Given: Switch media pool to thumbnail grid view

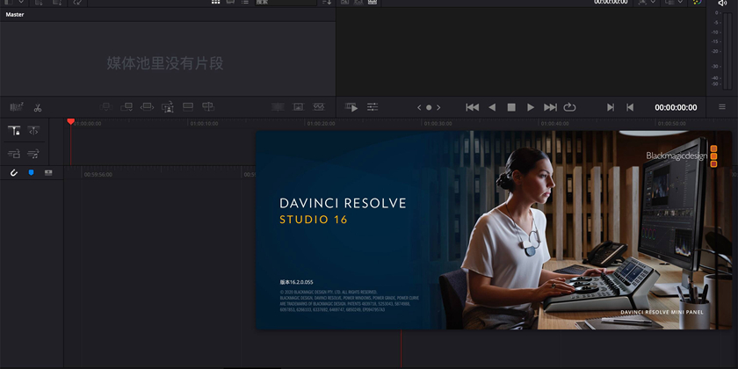Looking at the screenshot, I should pyautogui.click(x=216, y=3).
